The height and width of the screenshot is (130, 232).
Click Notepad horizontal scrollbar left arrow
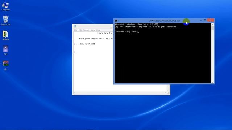click(75, 93)
